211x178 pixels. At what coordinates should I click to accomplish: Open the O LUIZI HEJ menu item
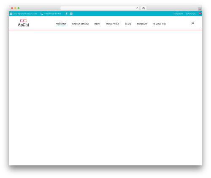pos(160,24)
